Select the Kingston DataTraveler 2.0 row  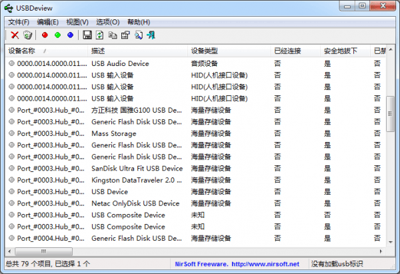(x=137, y=180)
